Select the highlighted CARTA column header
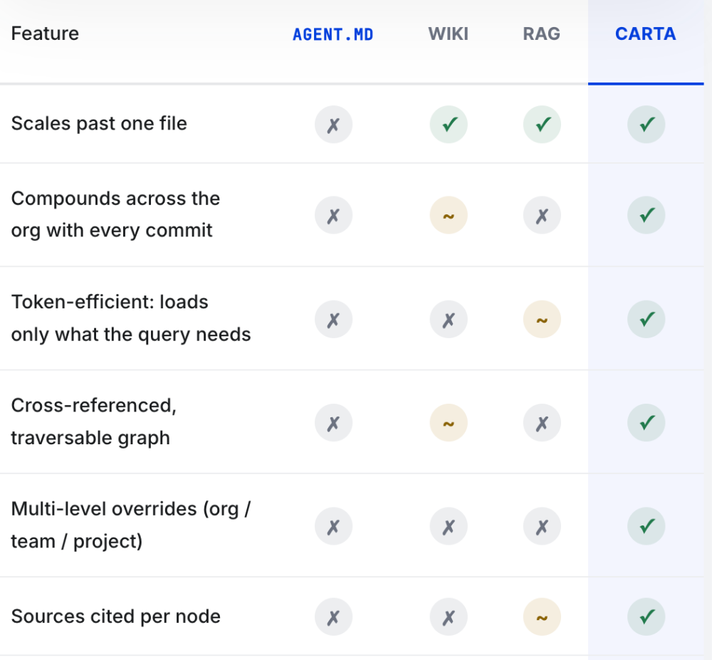 click(645, 34)
